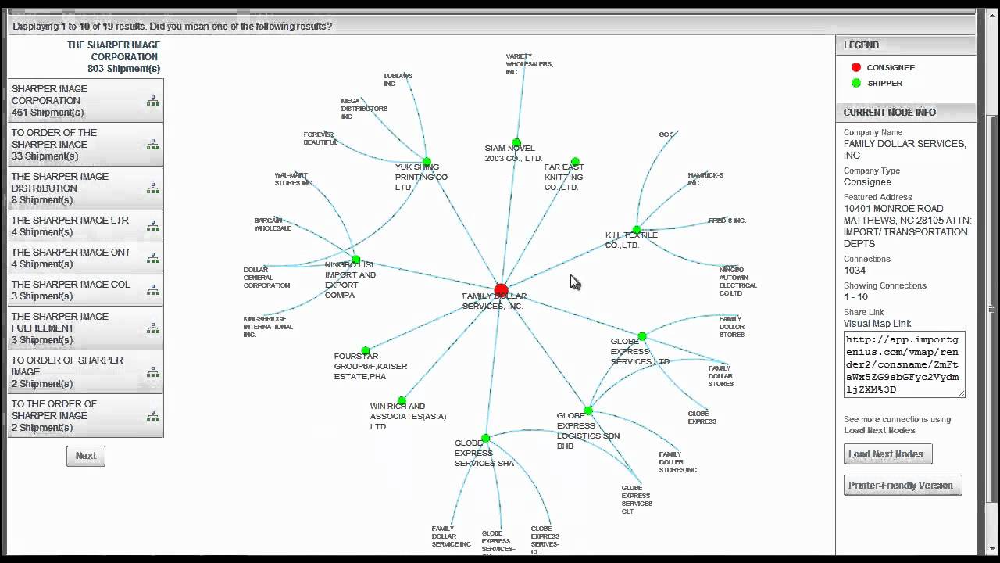1000x563 pixels.
Task: Select the SIAM NOVEL 2003 CO shipper node
Action: pos(516,143)
